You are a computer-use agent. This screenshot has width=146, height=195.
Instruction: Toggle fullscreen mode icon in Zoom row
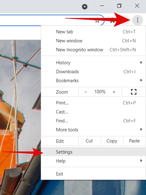[134, 92]
